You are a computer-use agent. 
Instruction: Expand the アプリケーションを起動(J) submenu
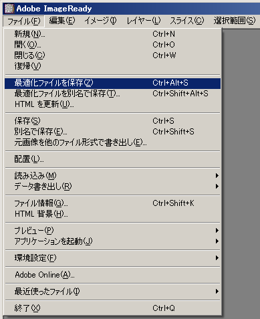click(112, 241)
